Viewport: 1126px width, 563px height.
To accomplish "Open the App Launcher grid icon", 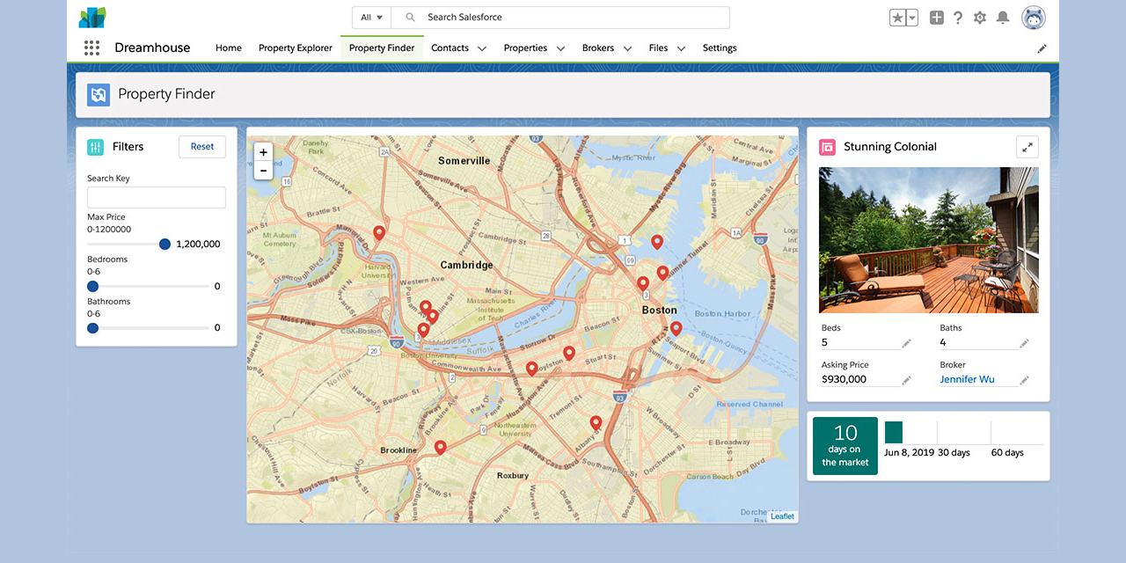I will click(x=91, y=48).
